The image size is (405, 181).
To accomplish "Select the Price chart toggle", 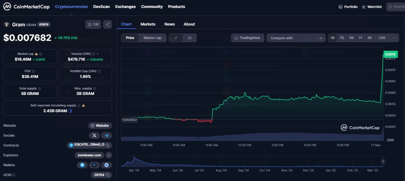I will tap(130, 38).
